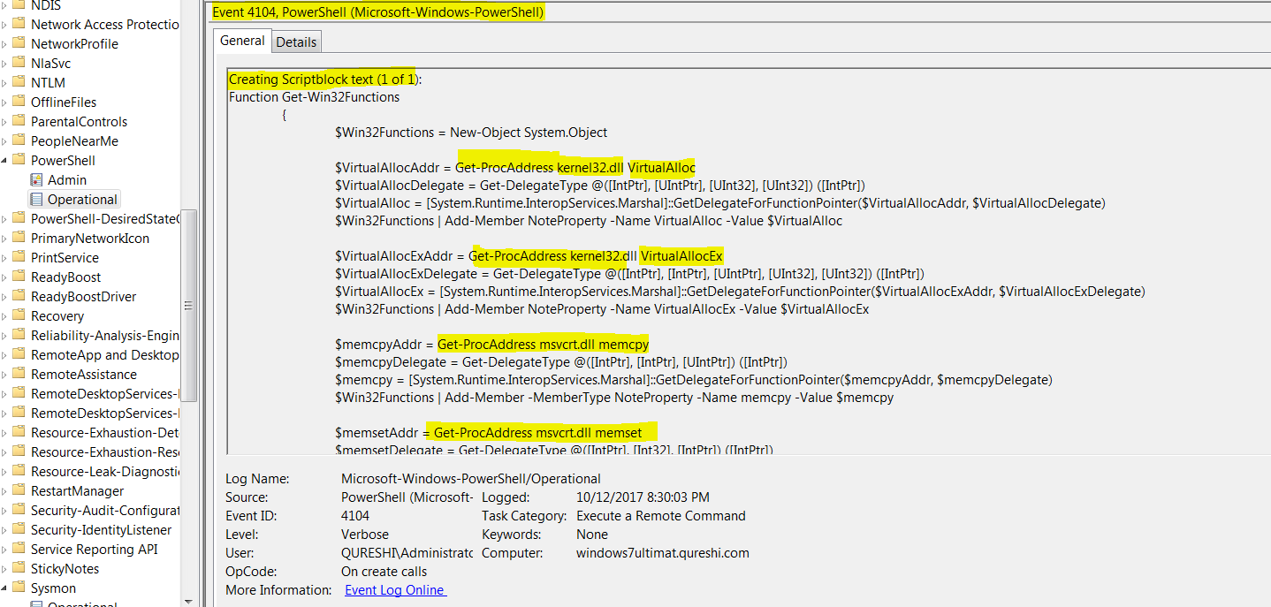Click the ReadyBoost folder icon
Image resolution: width=1271 pixels, height=607 pixels.
pyautogui.click(x=19, y=277)
